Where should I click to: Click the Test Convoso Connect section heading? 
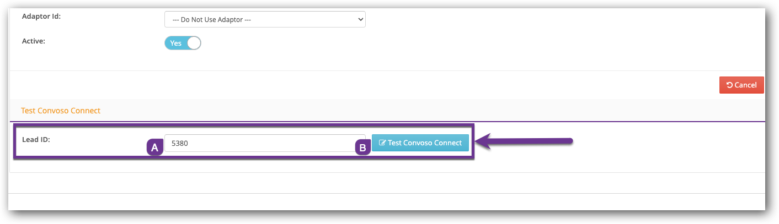[x=61, y=111]
